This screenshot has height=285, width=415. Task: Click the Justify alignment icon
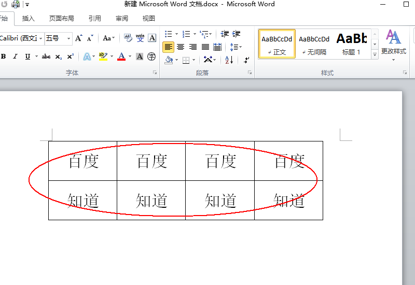[205, 47]
